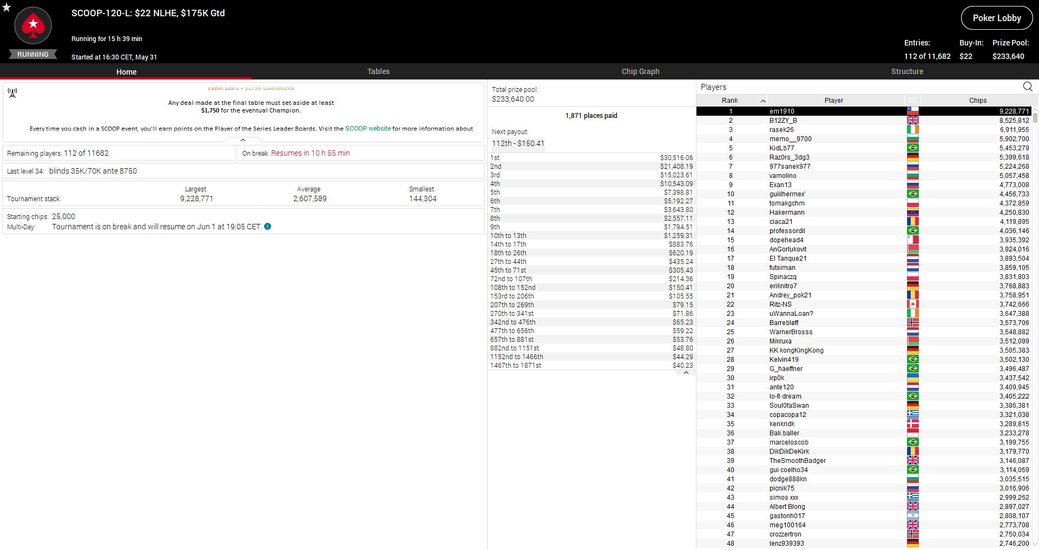Screen dimensions: 1039x550
Task: Click the flag next to dopehead4
Action: [913, 240]
